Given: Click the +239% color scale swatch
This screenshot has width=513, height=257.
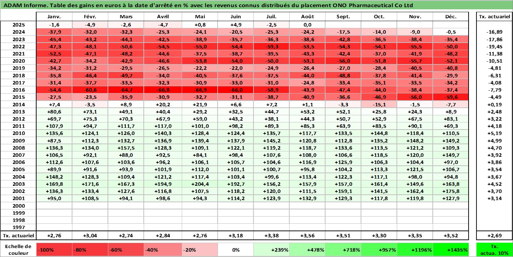Looking at the screenshot, I should point(271,250).
